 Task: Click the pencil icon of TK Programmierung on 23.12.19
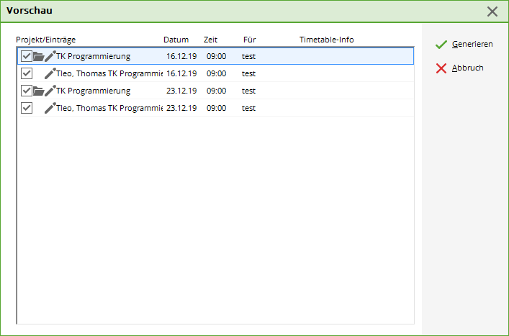pyautogui.click(x=50, y=91)
